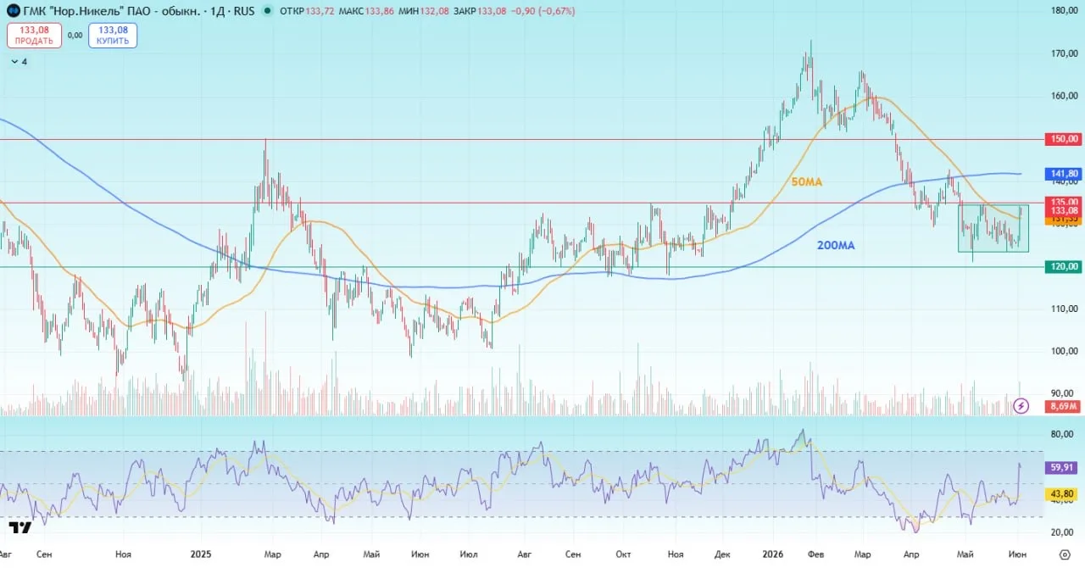The image size is (1085, 568).
Task: Click the red ПРОДАТЬ 133,08 sell button
Action: (35, 36)
